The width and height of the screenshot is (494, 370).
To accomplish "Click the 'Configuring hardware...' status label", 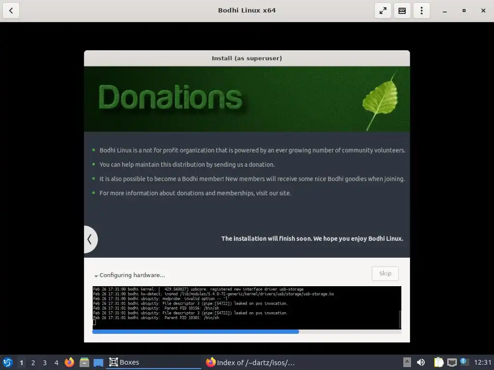I will [x=132, y=275].
